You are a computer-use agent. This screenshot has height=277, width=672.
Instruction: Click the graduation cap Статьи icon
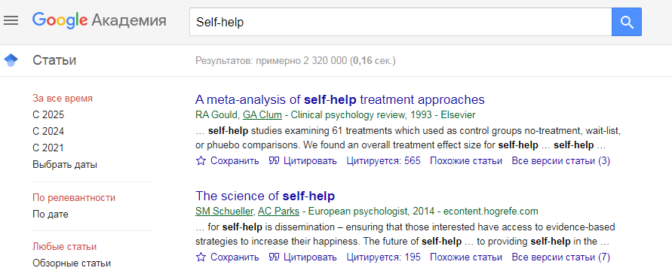(11, 60)
